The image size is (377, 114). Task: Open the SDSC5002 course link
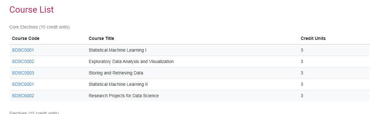23,61
